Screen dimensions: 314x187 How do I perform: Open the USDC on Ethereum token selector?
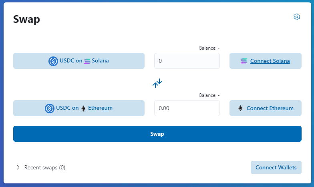pyautogui.click(x=79, y=108)
